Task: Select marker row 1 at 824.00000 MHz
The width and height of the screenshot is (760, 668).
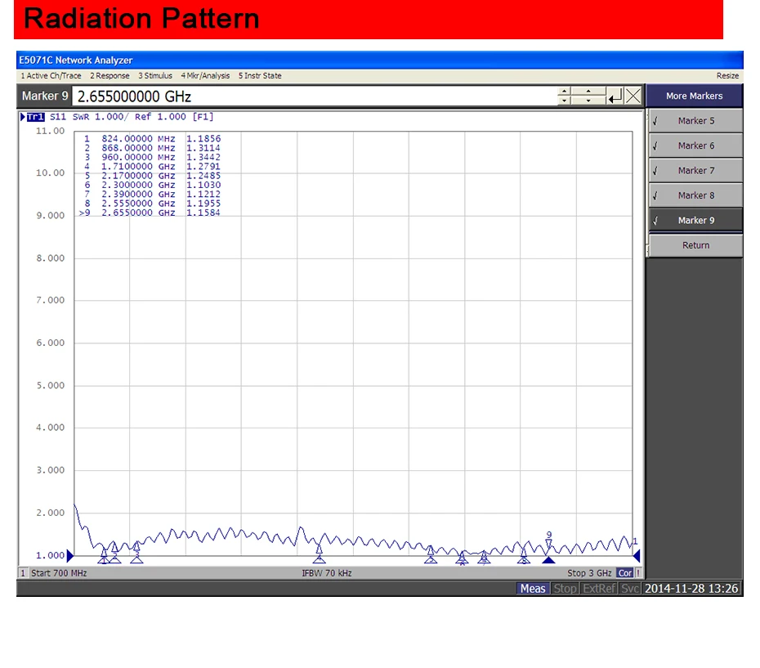Action: tap(152, 139)
